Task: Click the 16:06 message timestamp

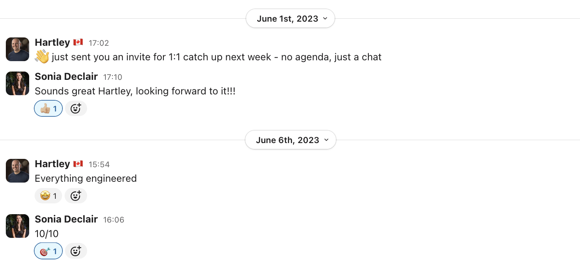Action: [x=114, y=220]
